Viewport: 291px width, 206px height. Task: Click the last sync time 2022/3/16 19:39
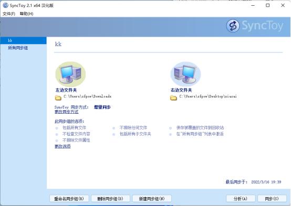click(266, 182)
